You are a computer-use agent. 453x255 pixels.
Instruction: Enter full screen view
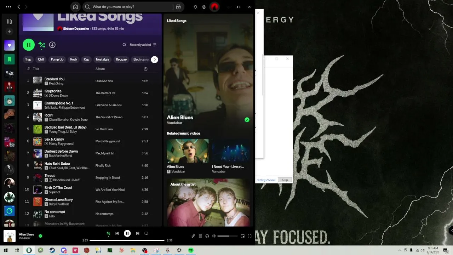coord(250,236)
